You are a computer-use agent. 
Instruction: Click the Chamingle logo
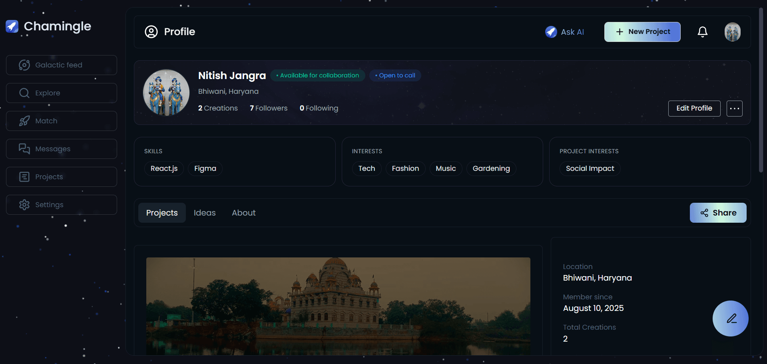coord(48,26)
